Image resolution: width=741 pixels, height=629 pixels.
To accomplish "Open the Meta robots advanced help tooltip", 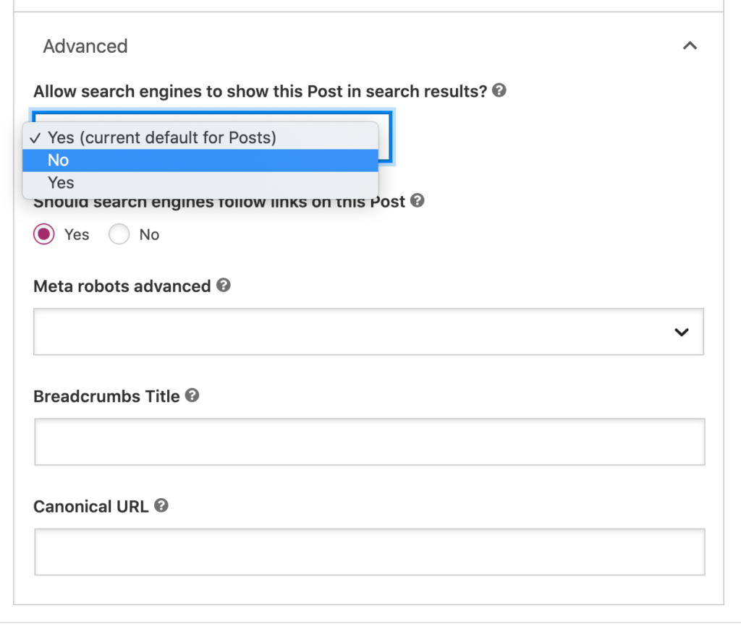I will (224, 286).
